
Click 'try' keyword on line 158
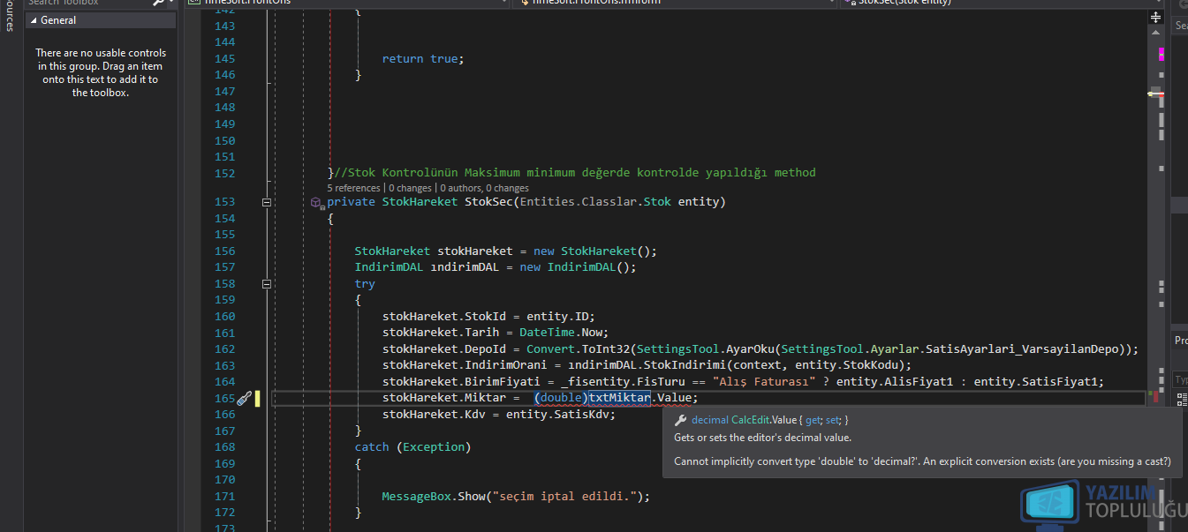365,284
